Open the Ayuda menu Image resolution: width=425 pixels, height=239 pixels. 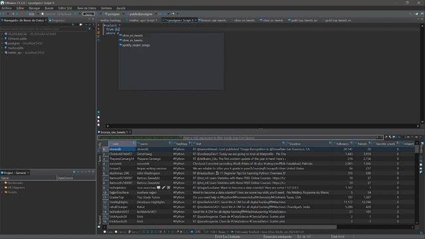[x=121, y=8]
